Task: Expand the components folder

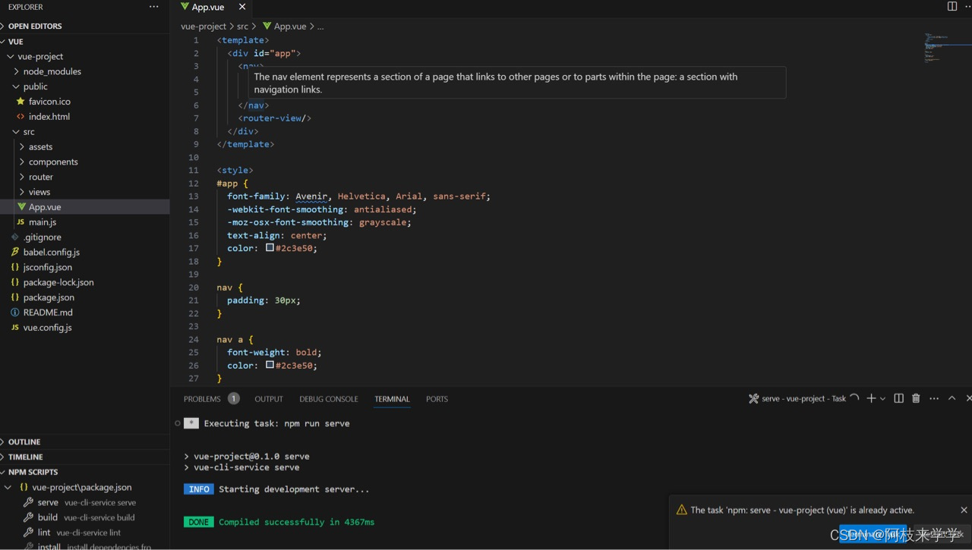Action: point(22,162)
